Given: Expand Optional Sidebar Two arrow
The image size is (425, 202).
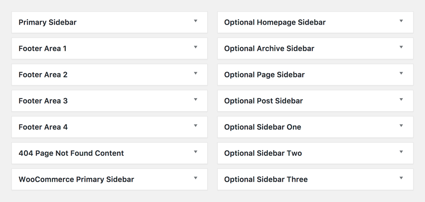Looking at the screenshot, I should pos(401,152).
